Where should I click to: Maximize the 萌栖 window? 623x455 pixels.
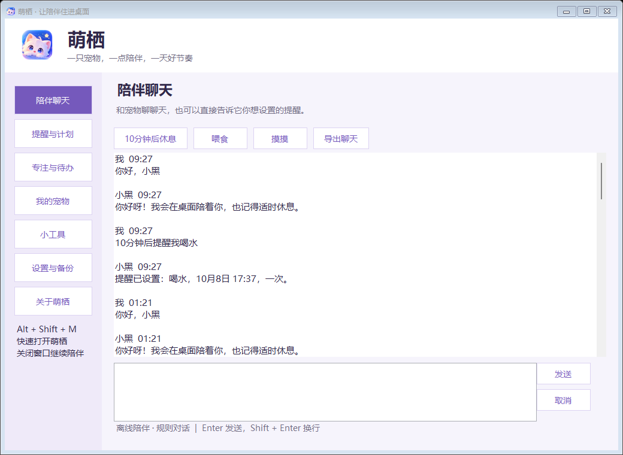587,11
